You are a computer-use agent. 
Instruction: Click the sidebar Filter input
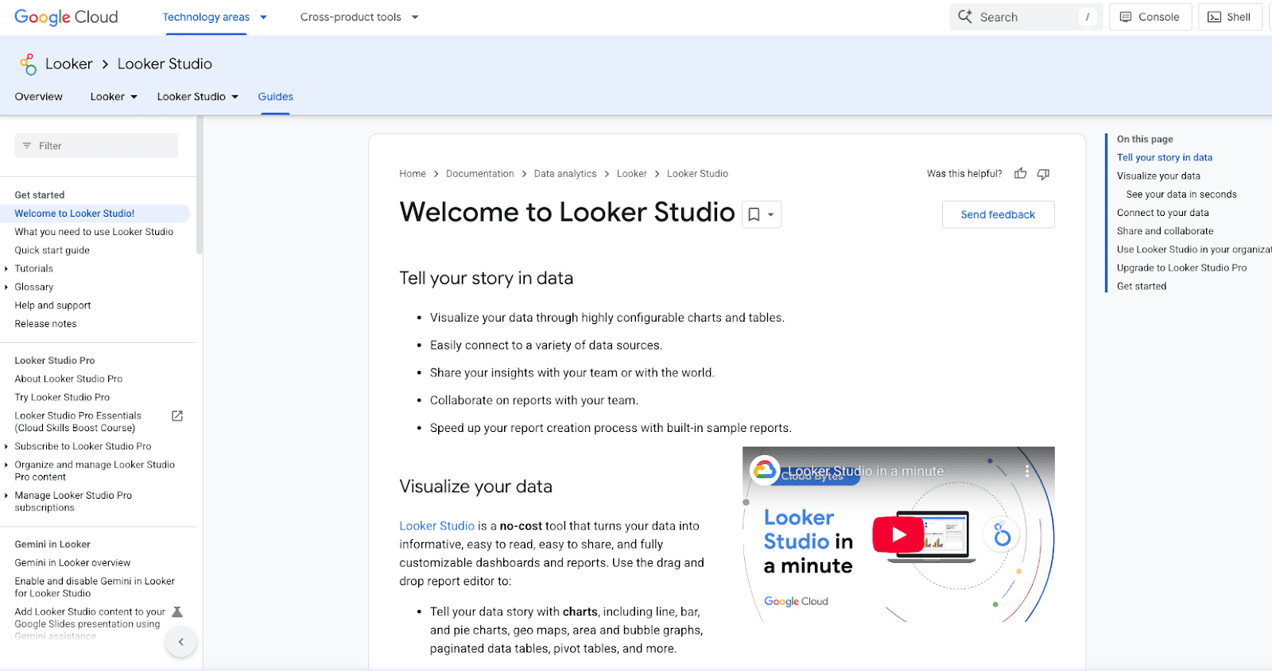click(x=96, y=146)
